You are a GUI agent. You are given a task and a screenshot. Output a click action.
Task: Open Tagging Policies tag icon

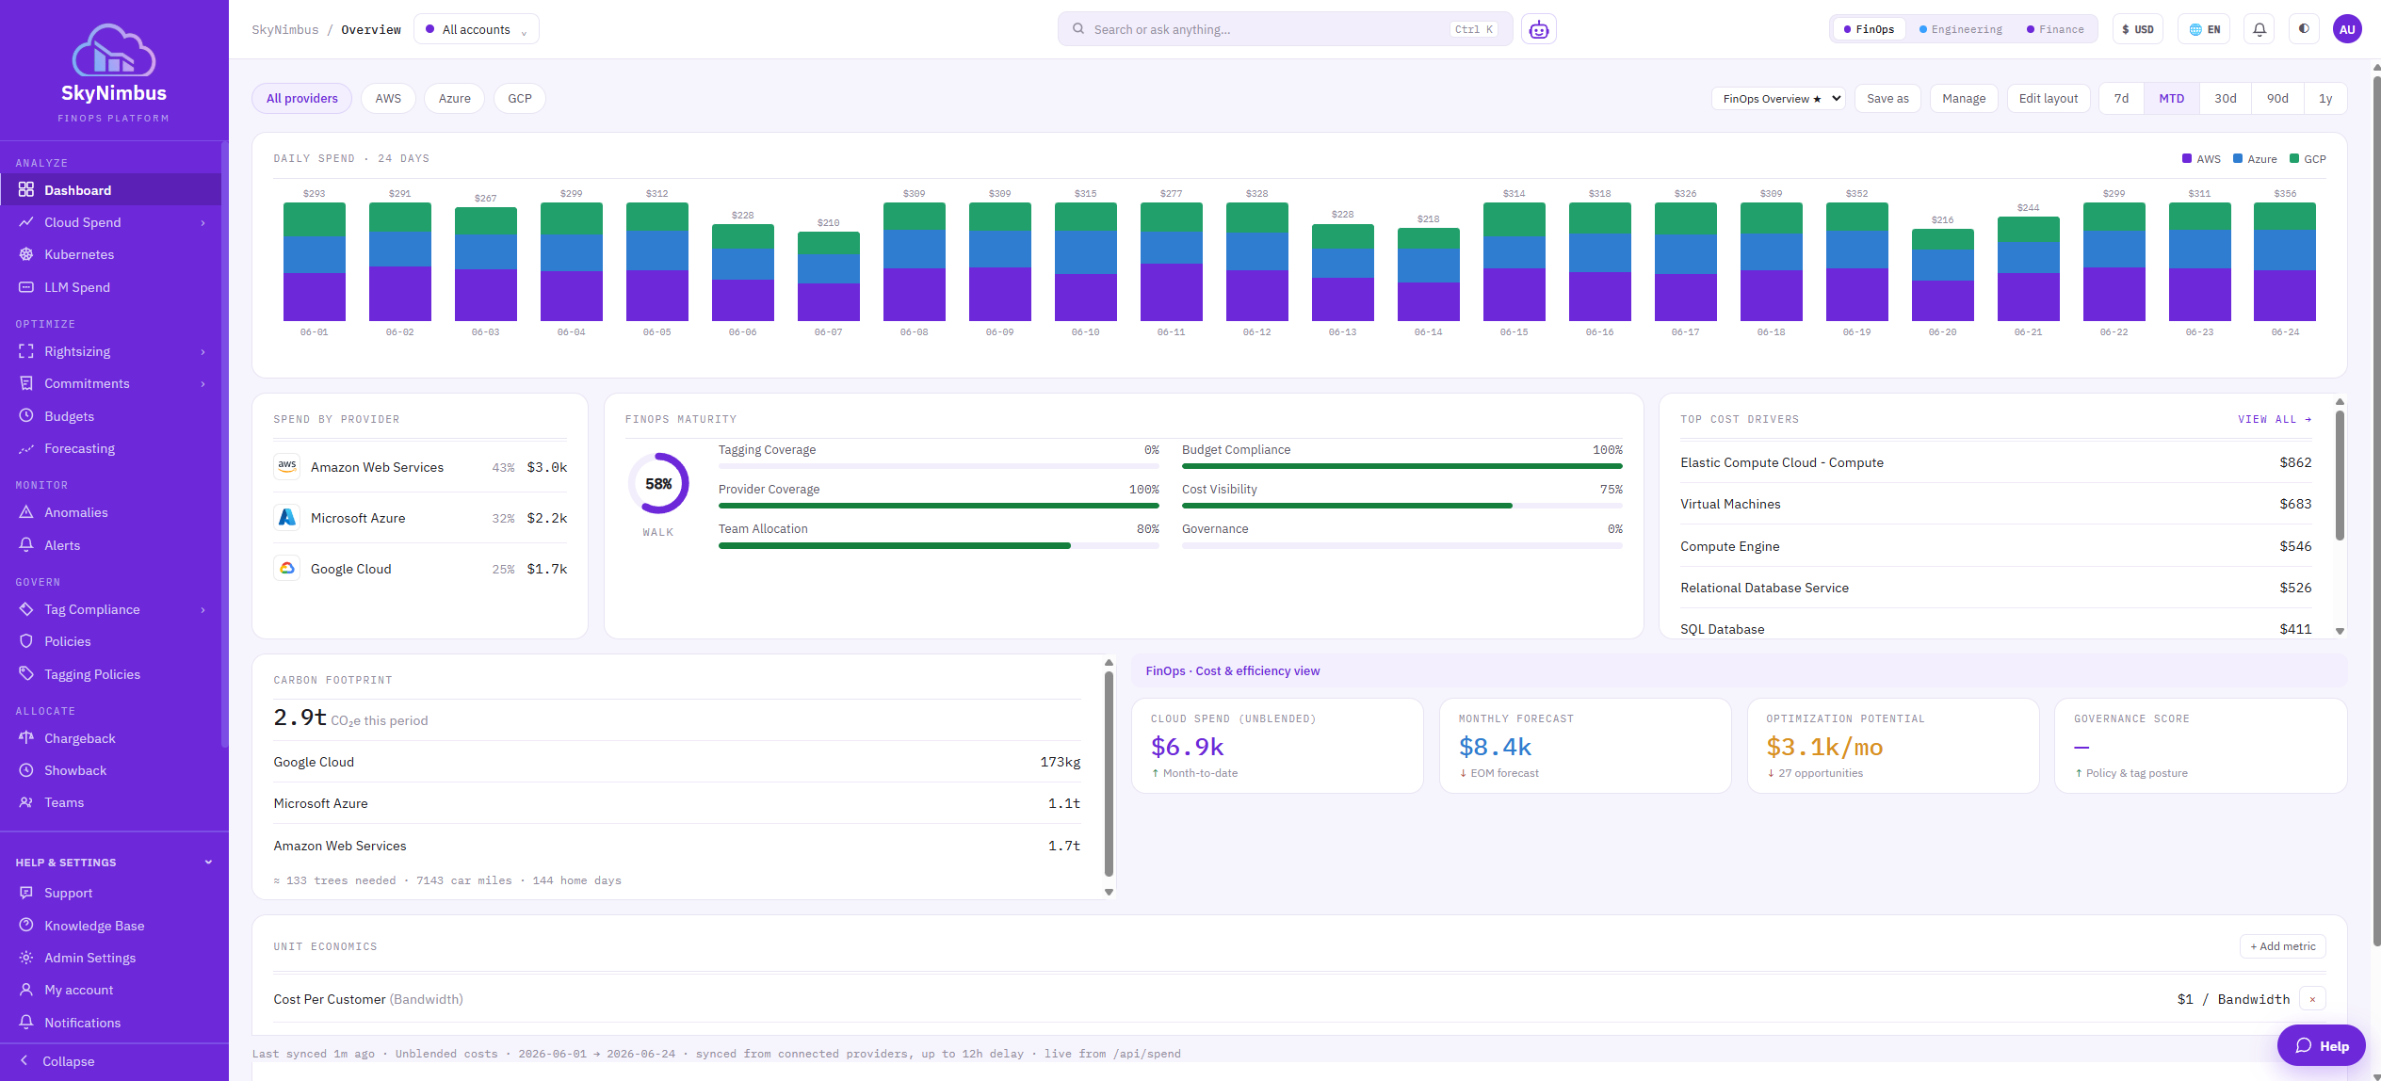26,674
